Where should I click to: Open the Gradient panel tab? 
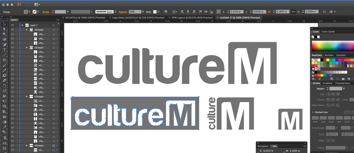coord(328,83)
